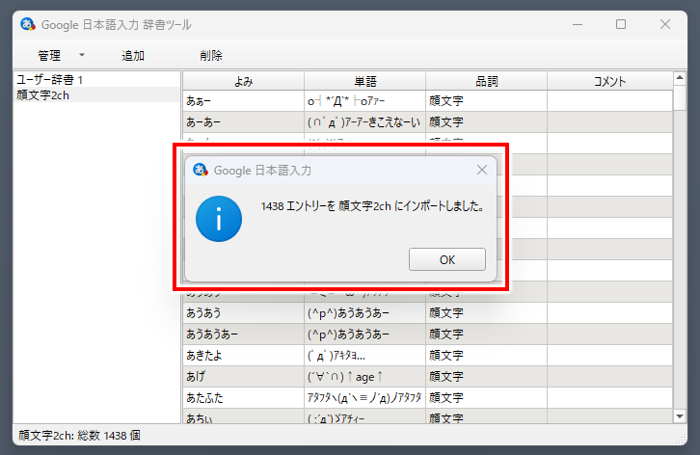Select the あきたよ reading cell
This screenshot has width=700, height=455.
click(243, 355)
